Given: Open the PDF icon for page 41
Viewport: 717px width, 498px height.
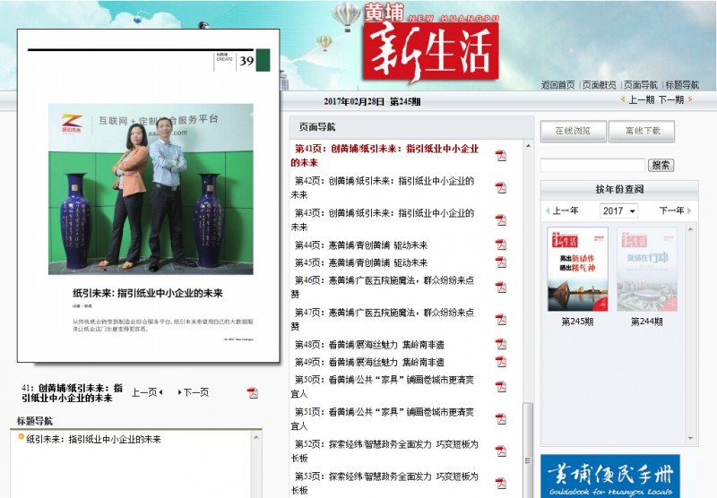Looking at the screenshot, I should pyautogui.click(x=501, y=156).
